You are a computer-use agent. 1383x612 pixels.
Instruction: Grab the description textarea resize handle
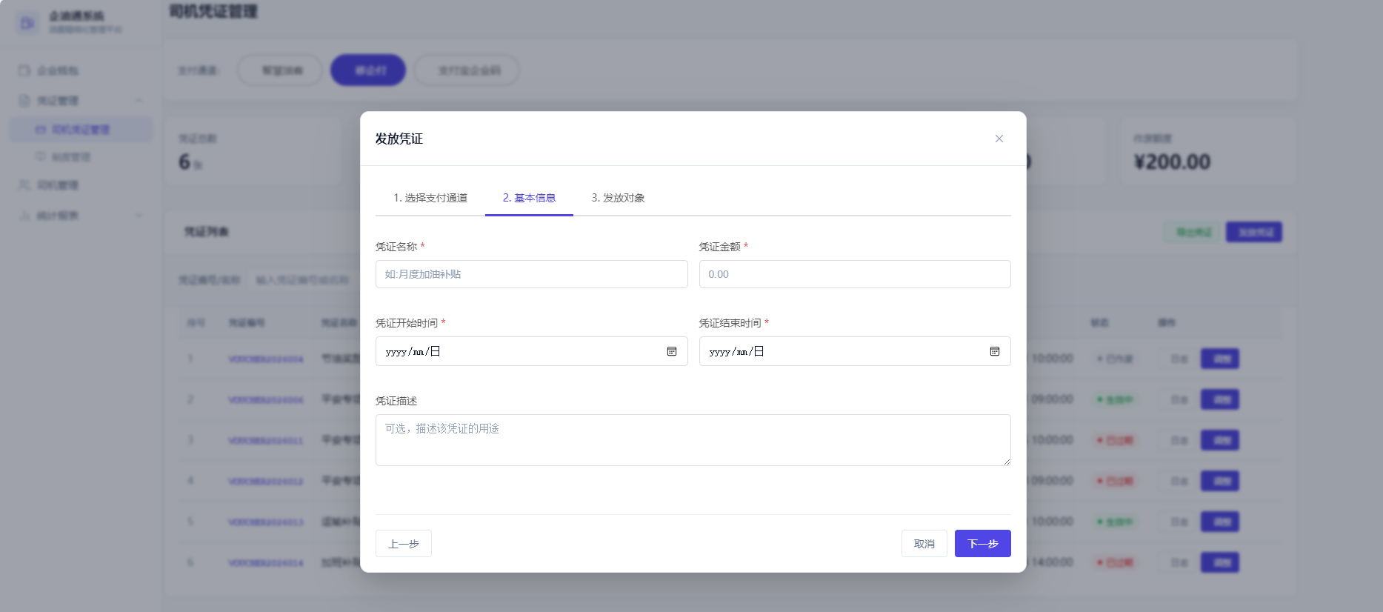coord(1007,462)
